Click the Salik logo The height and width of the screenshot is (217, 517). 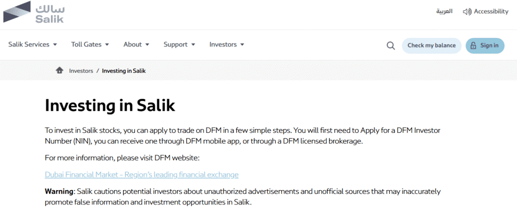pos(34,12)
